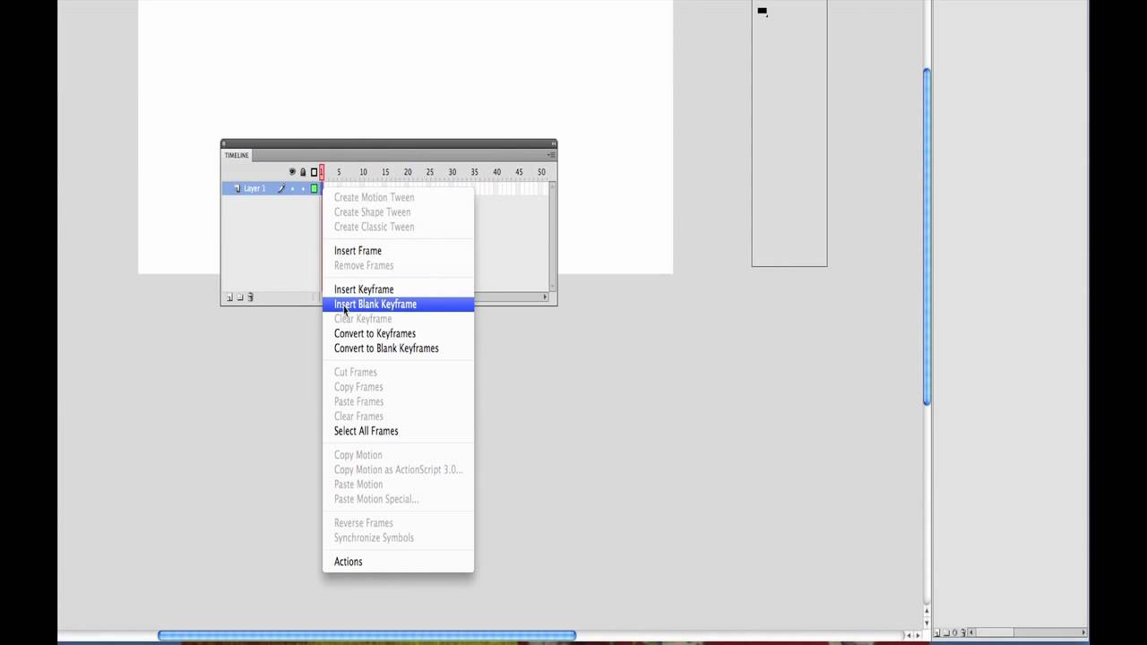The height and width of the screenshot is (645, 1147).
Task: Click the greyed Synchronize Symbols entry
Action: click(x=374, y=537)
